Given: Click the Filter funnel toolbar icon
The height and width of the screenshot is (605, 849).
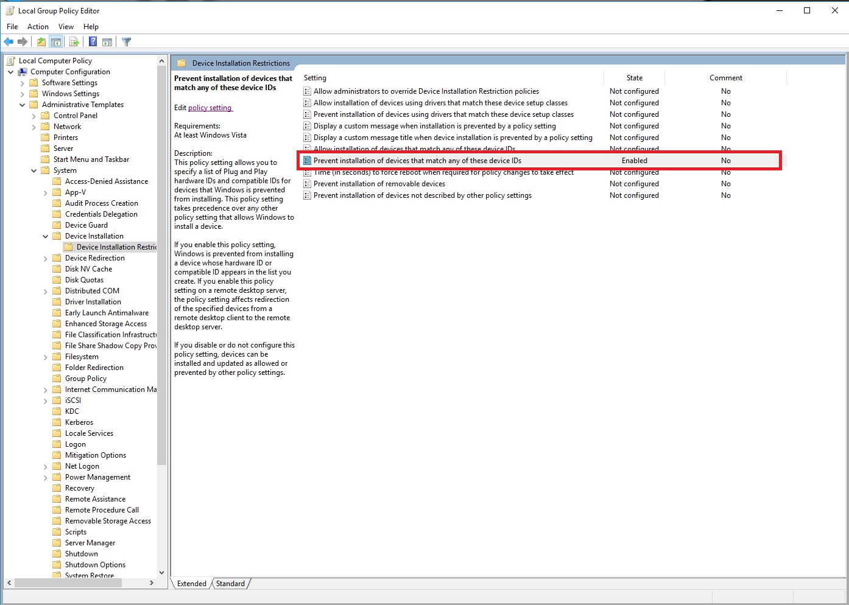Looking at the screenshot, I should 126,42.
